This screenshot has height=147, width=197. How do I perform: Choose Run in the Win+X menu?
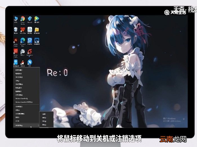point(26,121)
